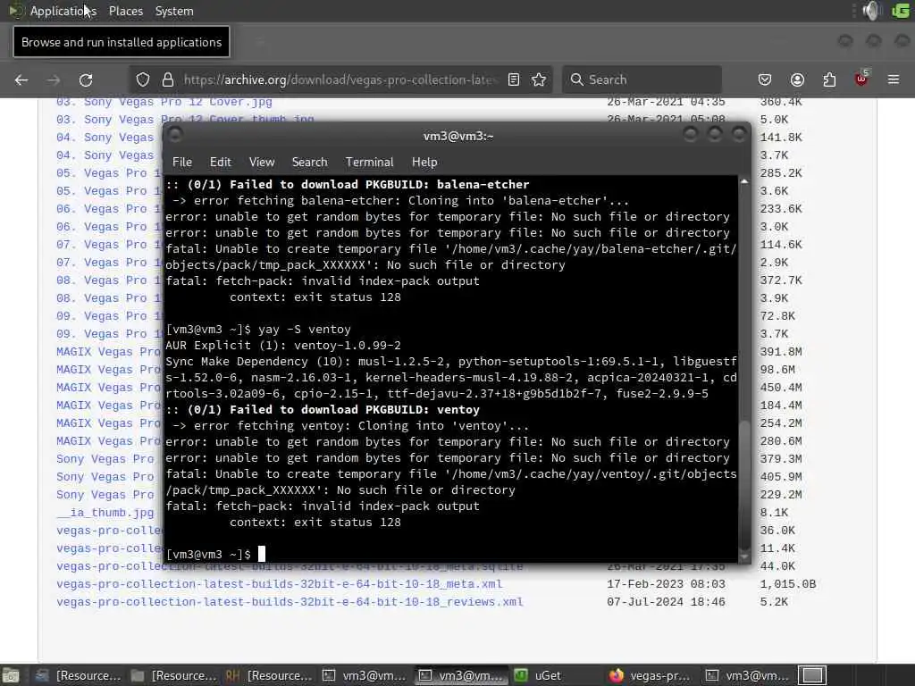Open the Firefox hamburger menu
The height and width of the screenshot is (686, 915).
coord(894,79)
